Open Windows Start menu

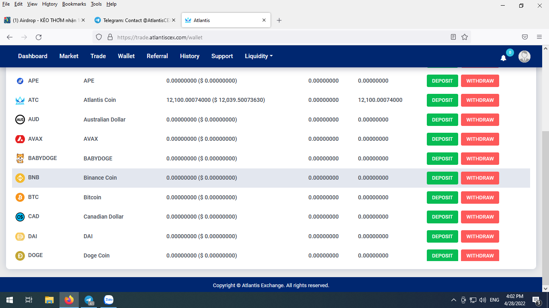tap(10, 300)
